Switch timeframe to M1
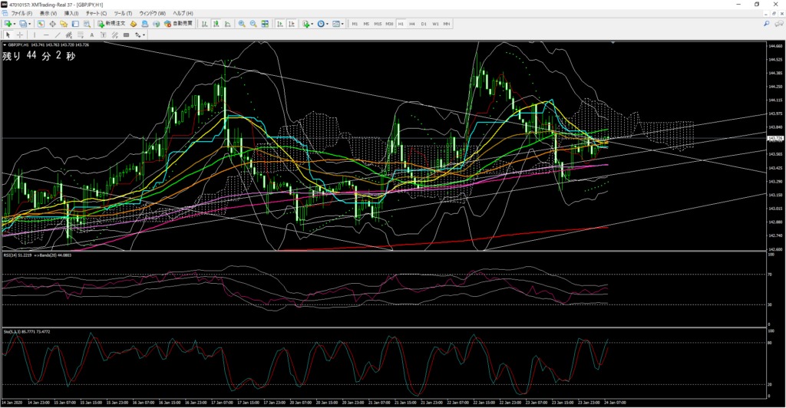 355,24
